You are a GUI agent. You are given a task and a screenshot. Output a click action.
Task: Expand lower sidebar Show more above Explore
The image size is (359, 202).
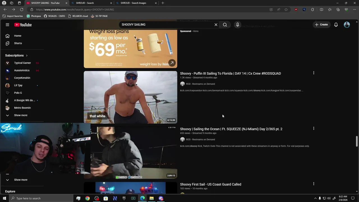pos(20,180)
